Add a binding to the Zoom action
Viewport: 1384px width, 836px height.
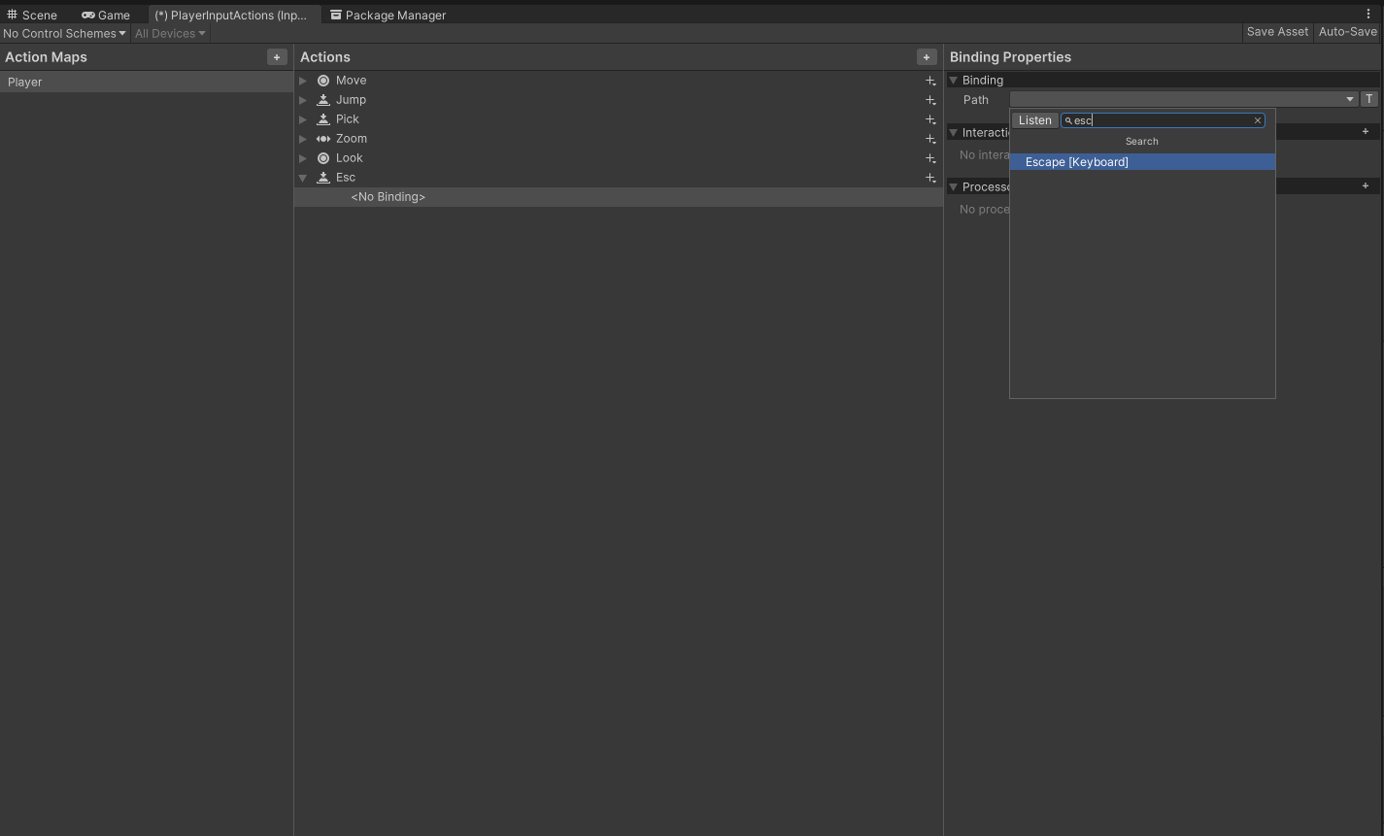click(x=930, y=139)
